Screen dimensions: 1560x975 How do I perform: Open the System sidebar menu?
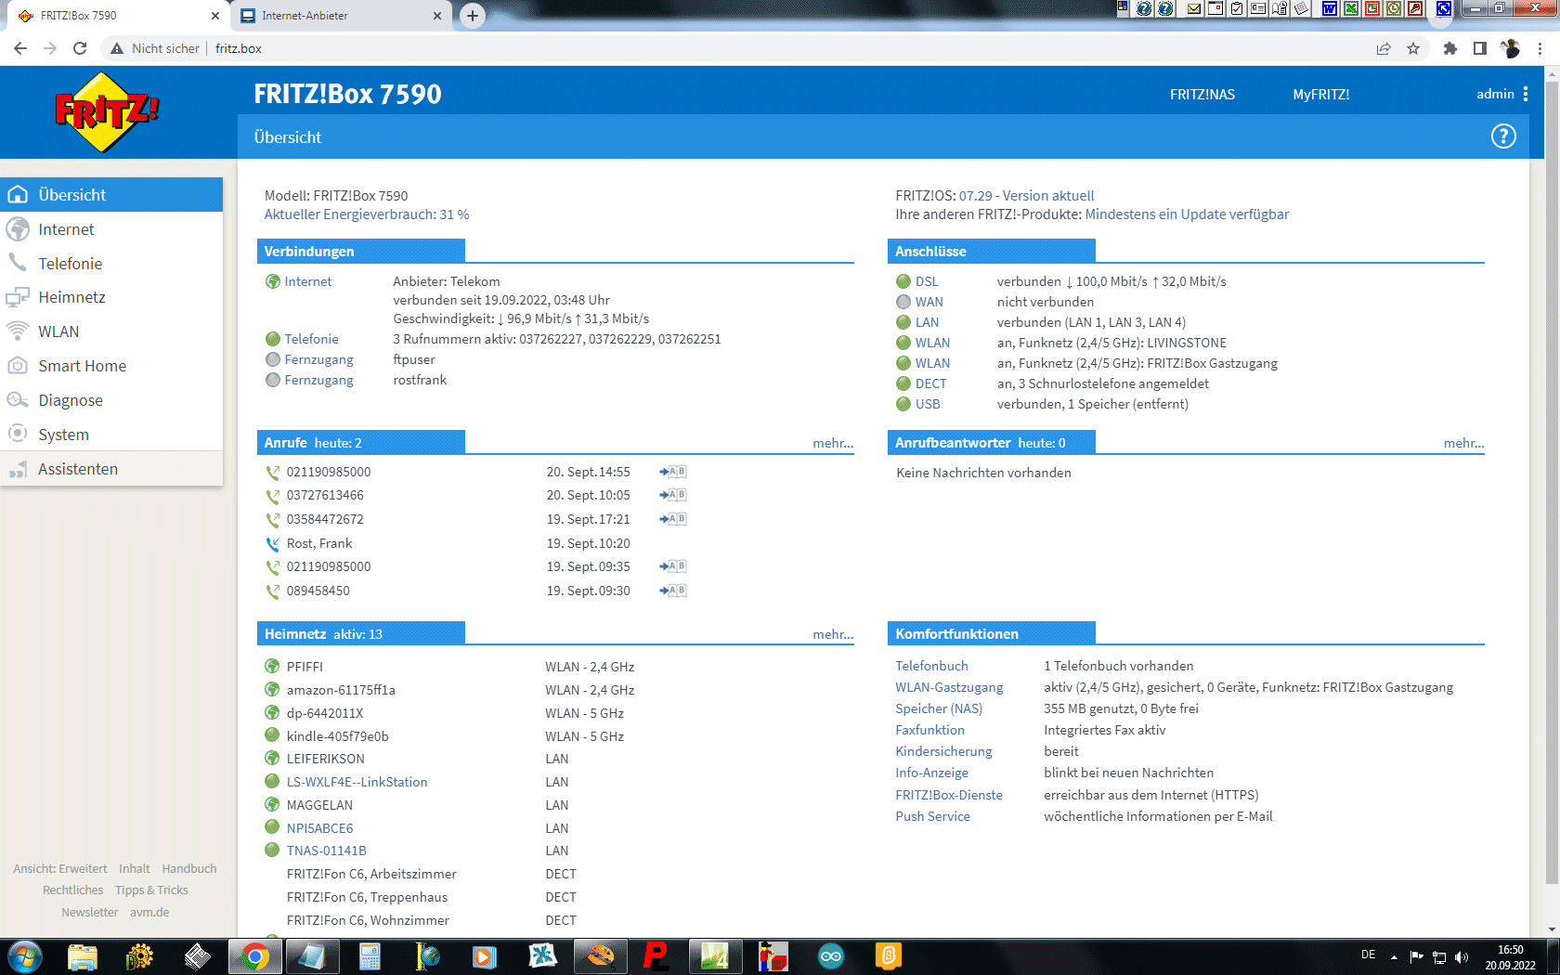point(111,435)
